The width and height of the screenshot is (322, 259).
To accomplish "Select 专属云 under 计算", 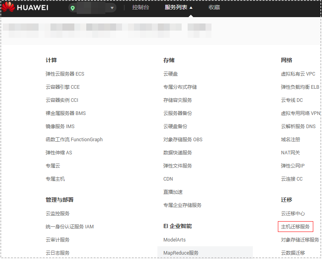I will click(x=53, y=166).
